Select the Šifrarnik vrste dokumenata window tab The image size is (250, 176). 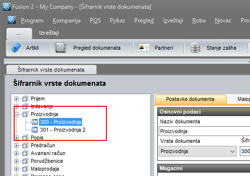[x=51, y=70]
